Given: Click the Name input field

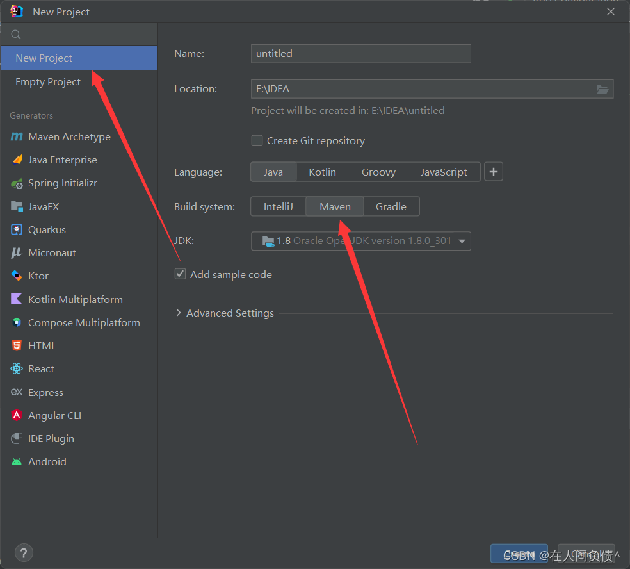Looking at the screenshot, I should pyautogui.click(x=361, y=54).
